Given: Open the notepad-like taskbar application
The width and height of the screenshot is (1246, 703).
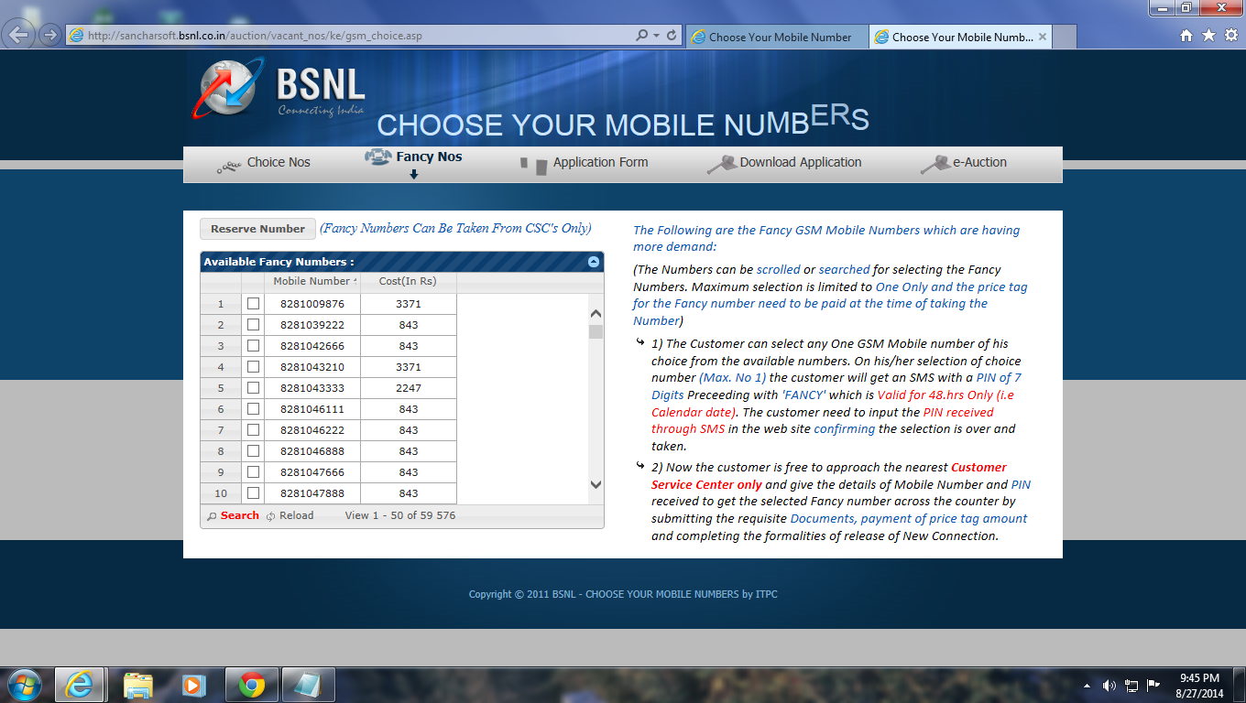Looking at the screenshot, I should pos(307,684).
